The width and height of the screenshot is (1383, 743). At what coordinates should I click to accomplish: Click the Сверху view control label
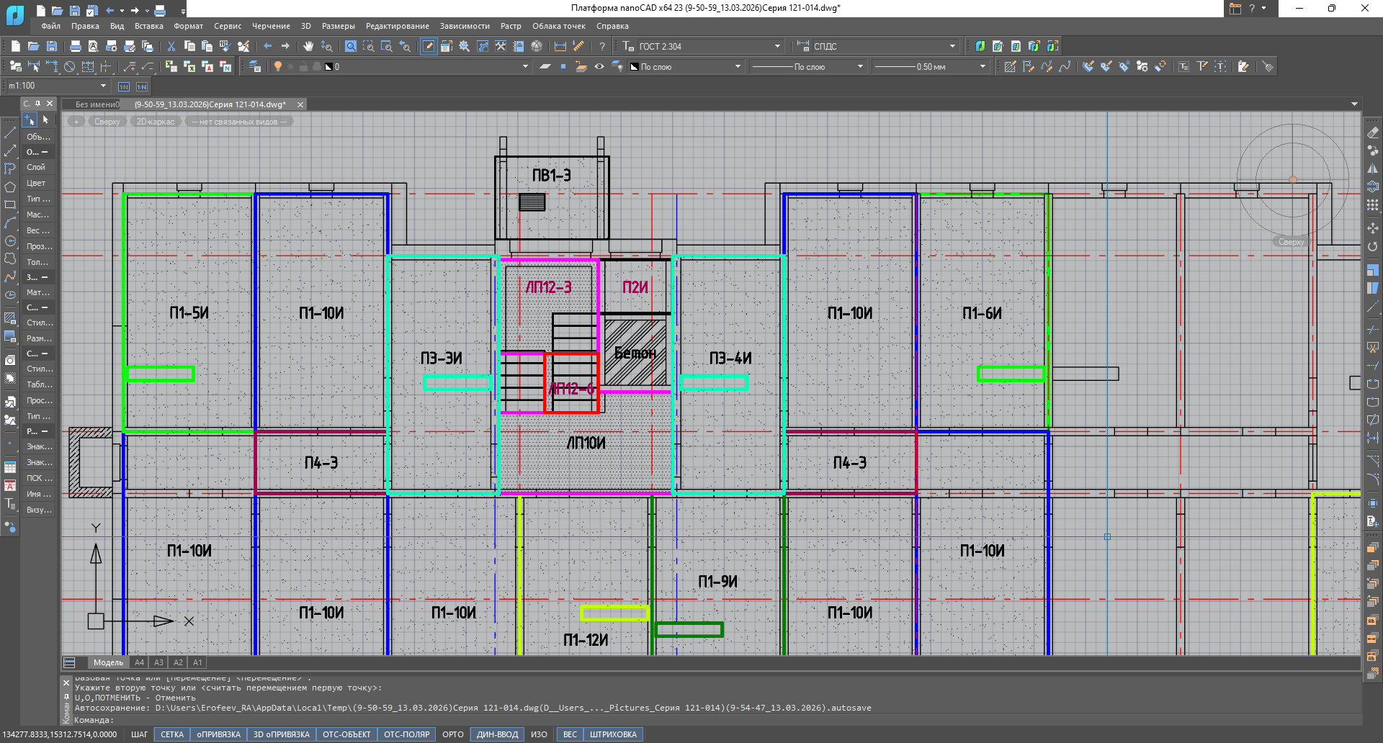point(107,122)
